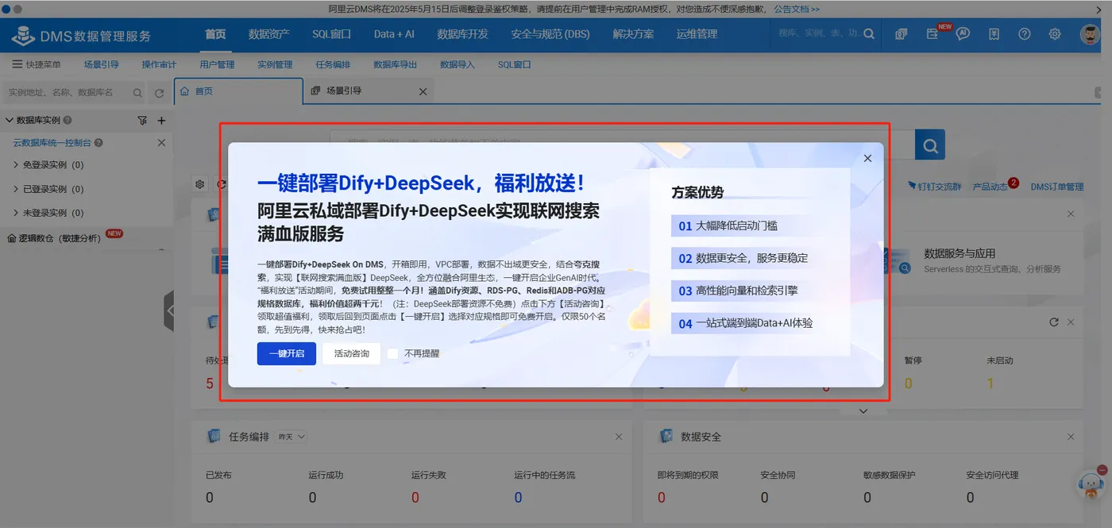Expand 未登录实例 (0) tree node

click(x=16, y=213)
